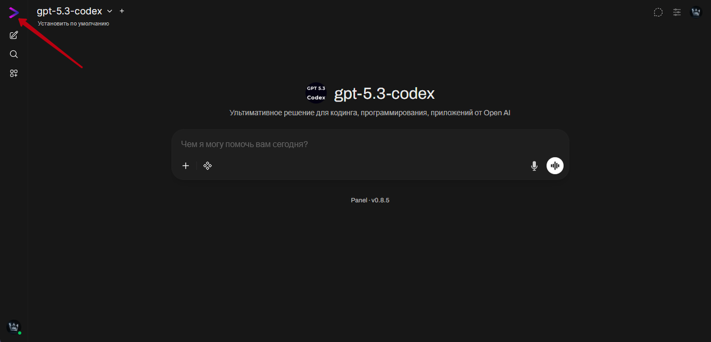Open attachments plus button in prompt box
Screen dimensions: 711x342
point(186,166)
